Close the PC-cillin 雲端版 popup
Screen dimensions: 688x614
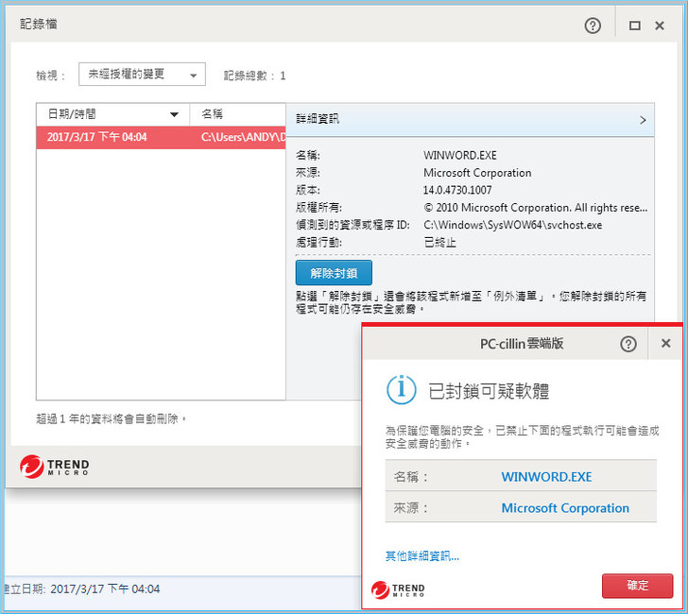pos(665,343)
